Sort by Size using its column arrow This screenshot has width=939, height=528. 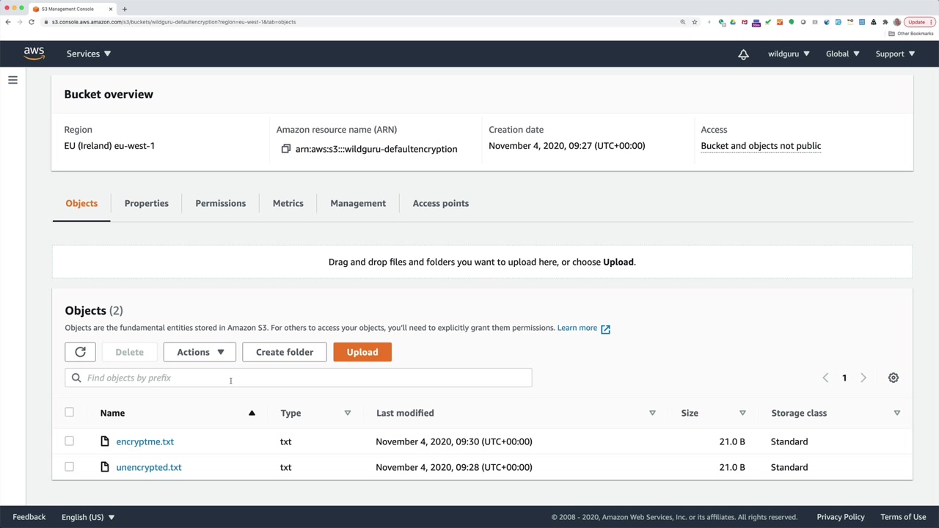pos(742,413)
